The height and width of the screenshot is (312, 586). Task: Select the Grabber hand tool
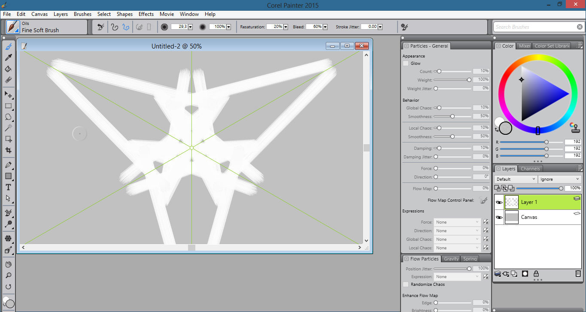coord(8,264)
